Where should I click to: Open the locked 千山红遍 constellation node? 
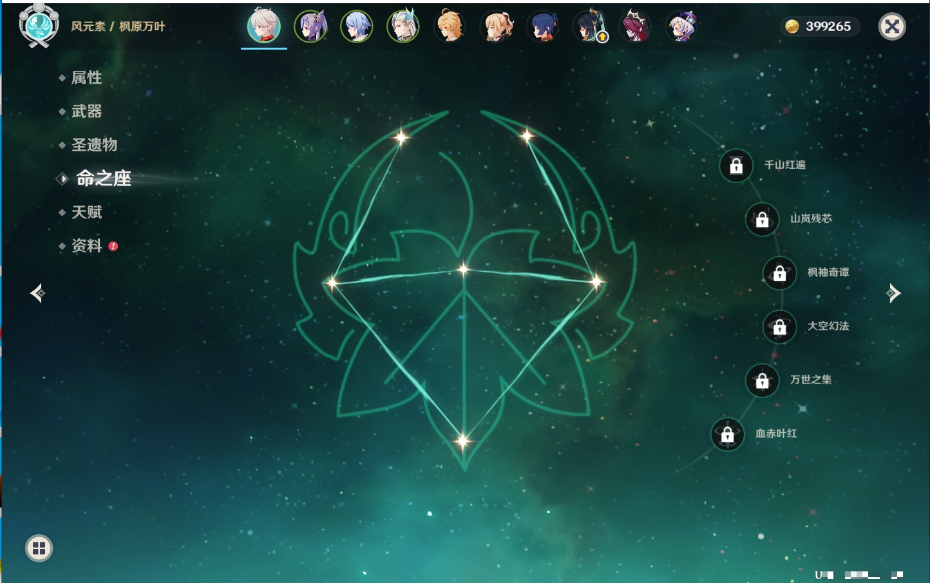[x=736, y=166]
